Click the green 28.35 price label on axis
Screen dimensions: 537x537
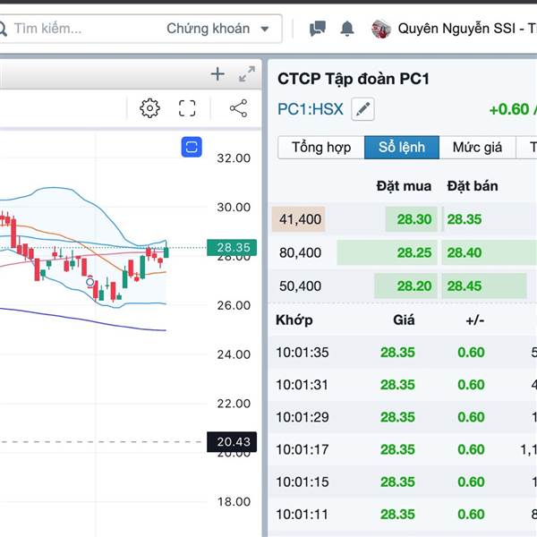[232, 247]
